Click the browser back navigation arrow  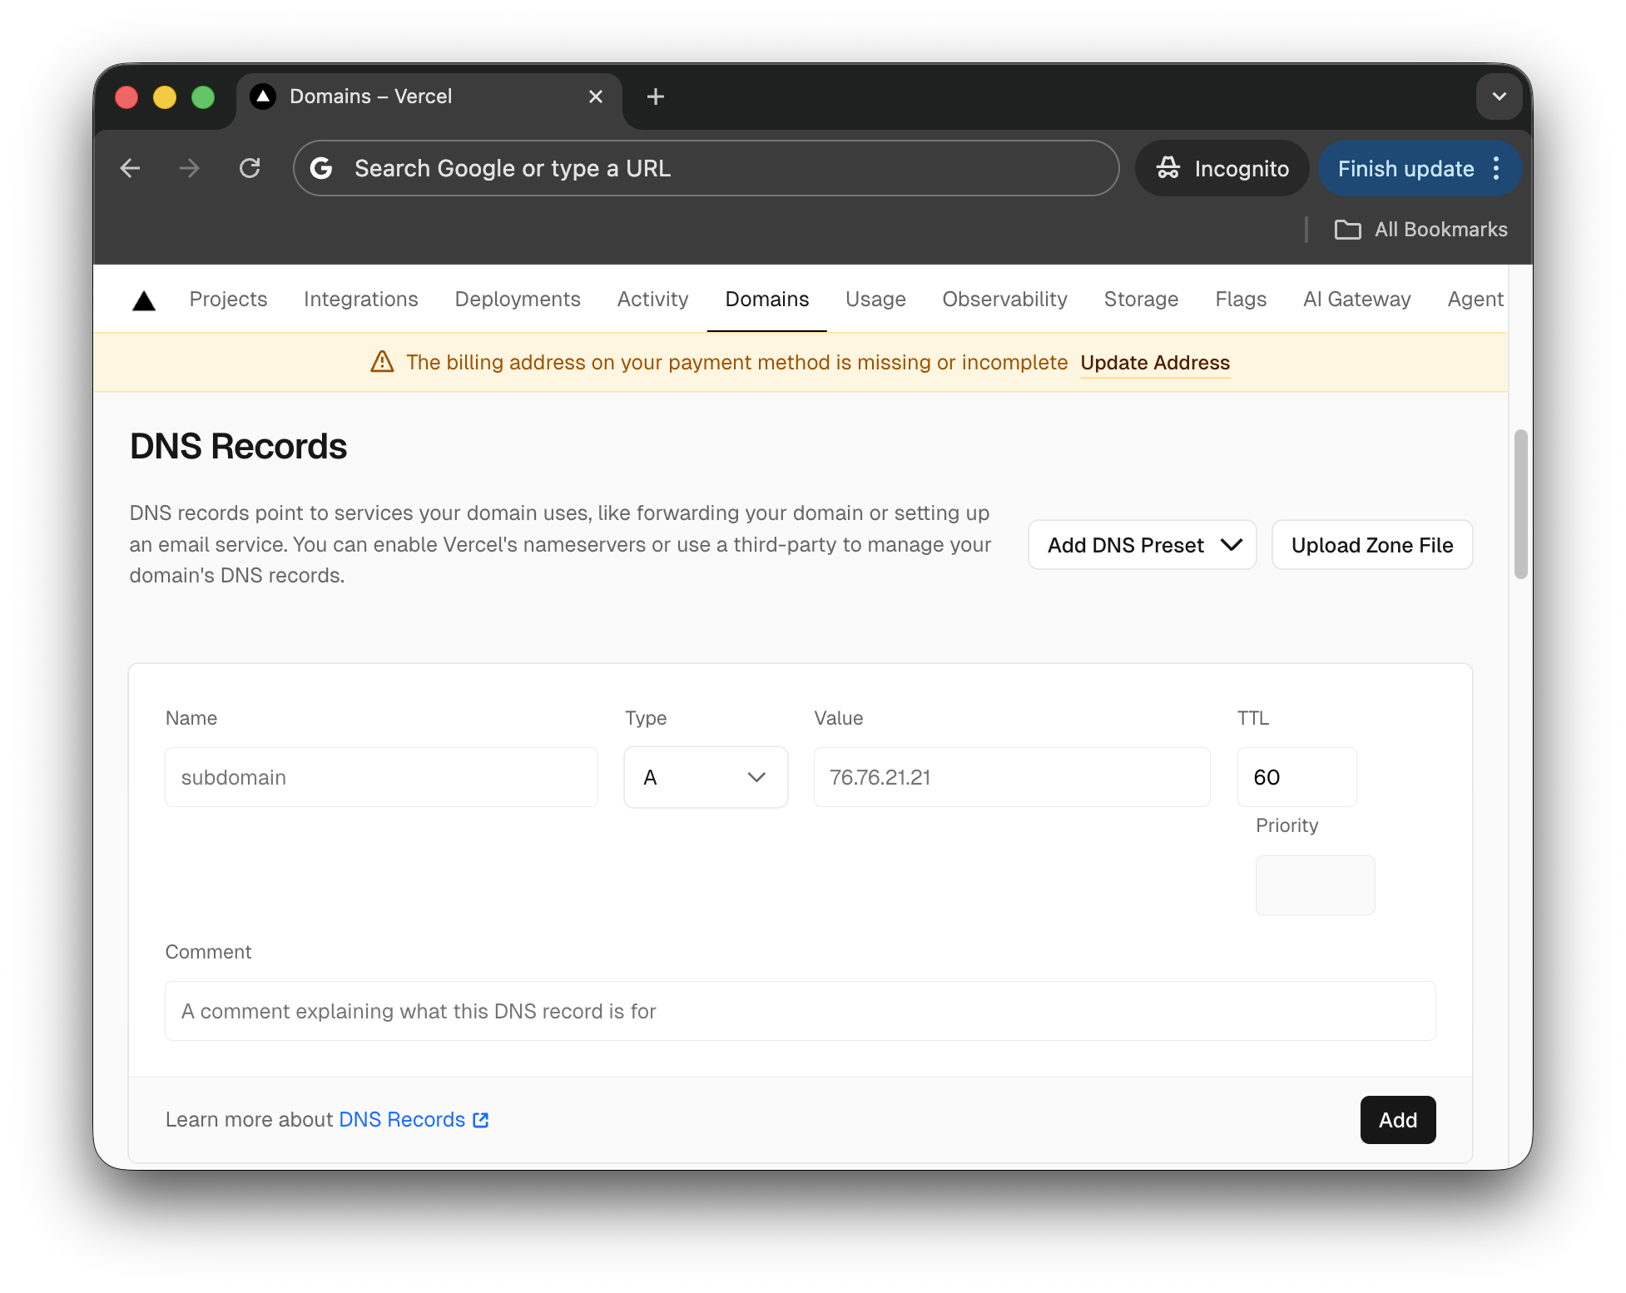pos(130,168)
